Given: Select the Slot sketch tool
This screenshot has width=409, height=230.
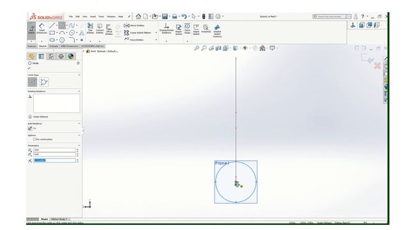Looking at the screenshot, I should pyautogui.click(x=52, y=40).
